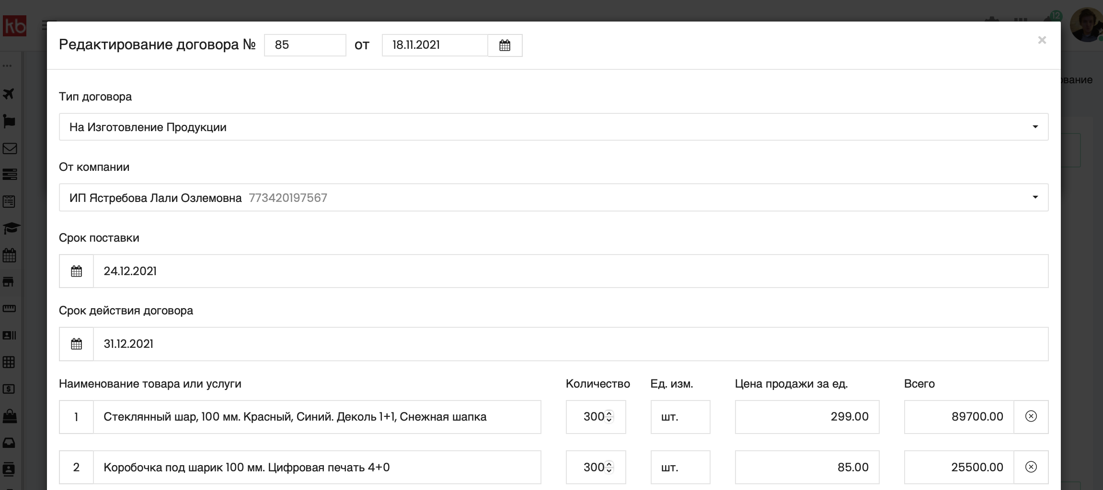The image size is (1103, 490).
Task: Open the graduation cap sidebar section
Action: pyautogui.click(x=11, y=228)
